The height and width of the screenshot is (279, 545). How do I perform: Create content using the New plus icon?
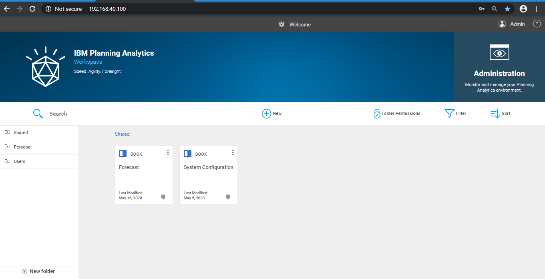(x=266, y=113)
